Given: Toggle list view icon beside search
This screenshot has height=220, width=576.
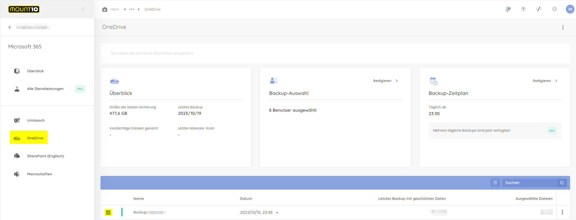Looking at the screenshot, I should click(x=495, y=183).
